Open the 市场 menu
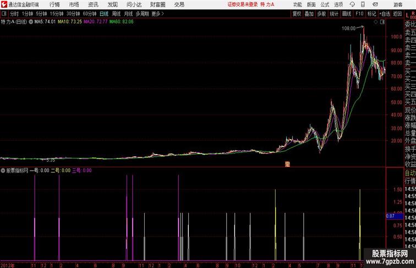 (x=74, y=4)
